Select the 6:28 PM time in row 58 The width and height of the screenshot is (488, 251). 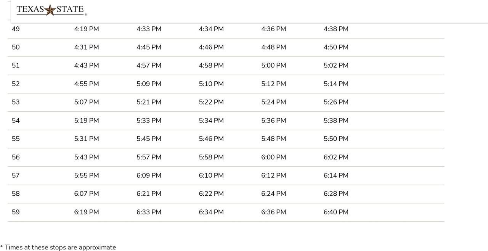(x=336, y=194)
